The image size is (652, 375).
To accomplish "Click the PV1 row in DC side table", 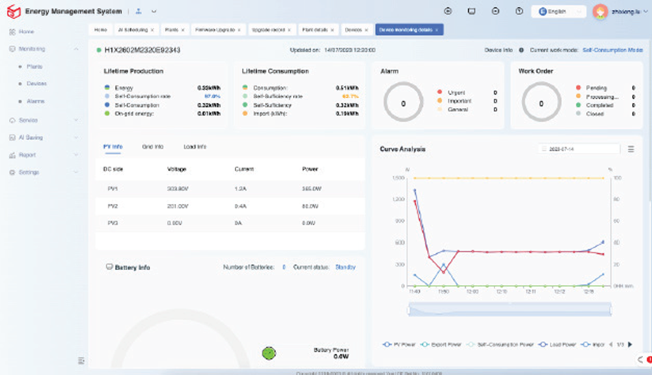I will (x=230, y=189).
